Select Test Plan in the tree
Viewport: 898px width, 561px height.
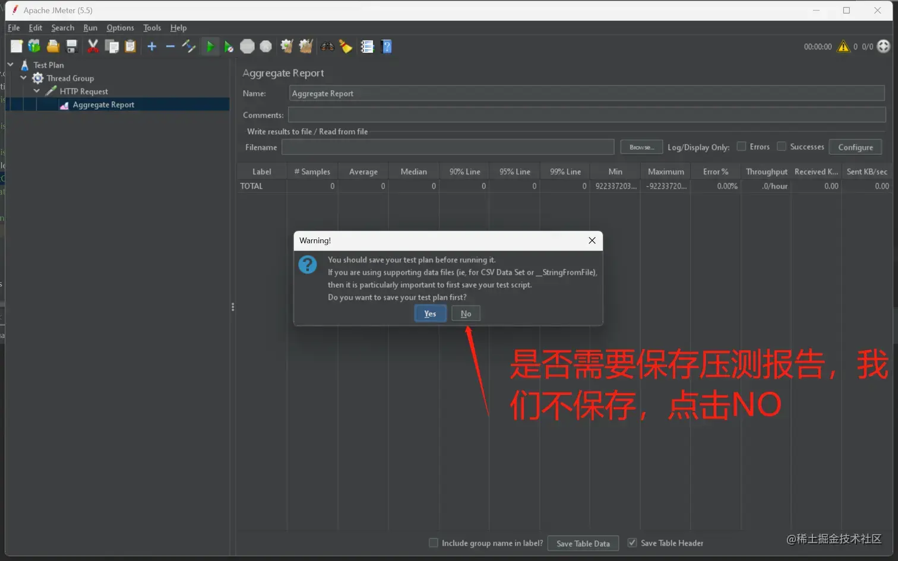(x=48, y=65)
